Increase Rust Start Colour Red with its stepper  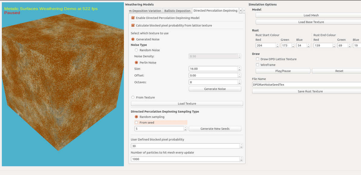point(277,44)
